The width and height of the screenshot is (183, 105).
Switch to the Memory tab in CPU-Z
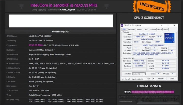pyautogui.click(x=139, y=30)
